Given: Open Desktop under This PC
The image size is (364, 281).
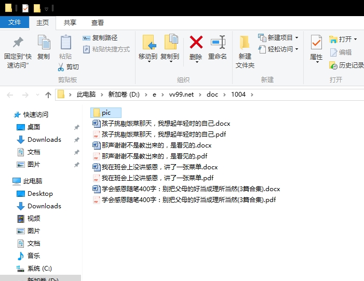Looking at the screenshot, I should pos(35,193).
